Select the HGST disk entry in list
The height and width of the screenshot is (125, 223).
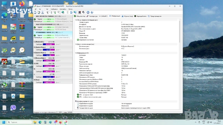coord(53,27)
